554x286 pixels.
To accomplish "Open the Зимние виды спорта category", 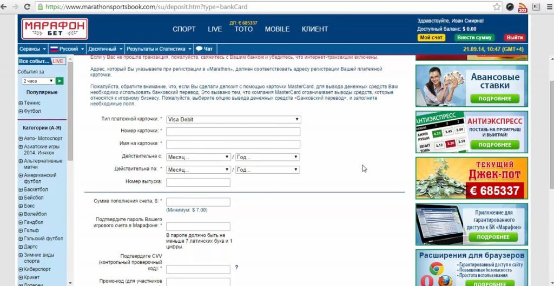I will point(39,258).
